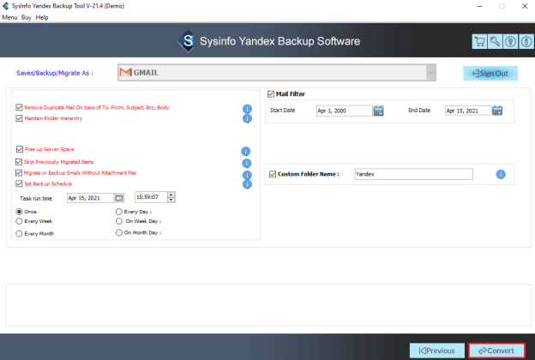Click the Convert button

click(496, 350)
